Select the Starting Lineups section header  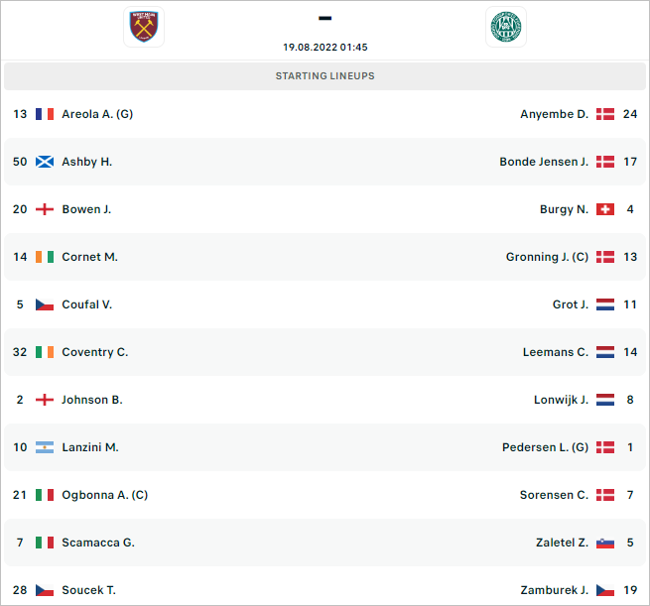[325, 76]
